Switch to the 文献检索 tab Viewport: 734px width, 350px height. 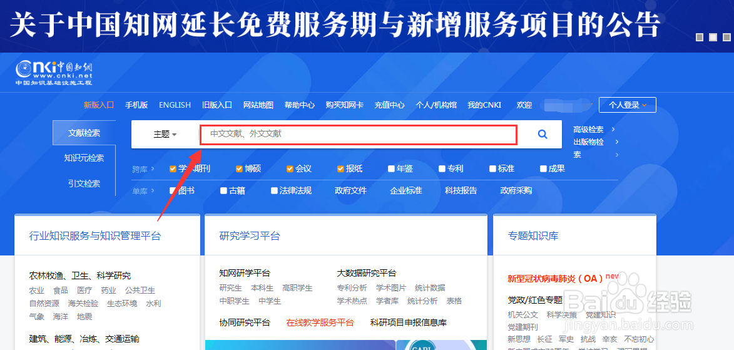pyautogui.click(x=84, y=133)
